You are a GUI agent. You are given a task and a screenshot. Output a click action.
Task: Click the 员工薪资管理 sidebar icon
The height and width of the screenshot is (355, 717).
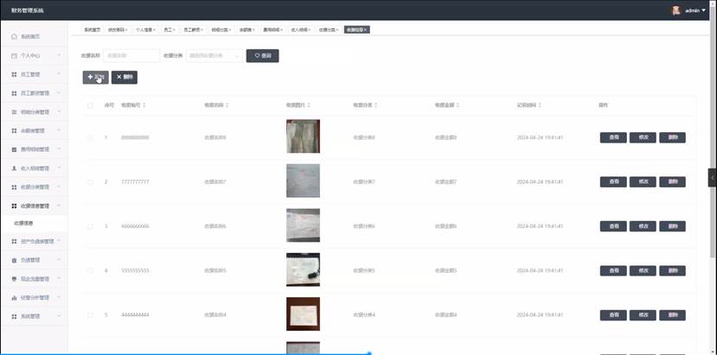14,92
